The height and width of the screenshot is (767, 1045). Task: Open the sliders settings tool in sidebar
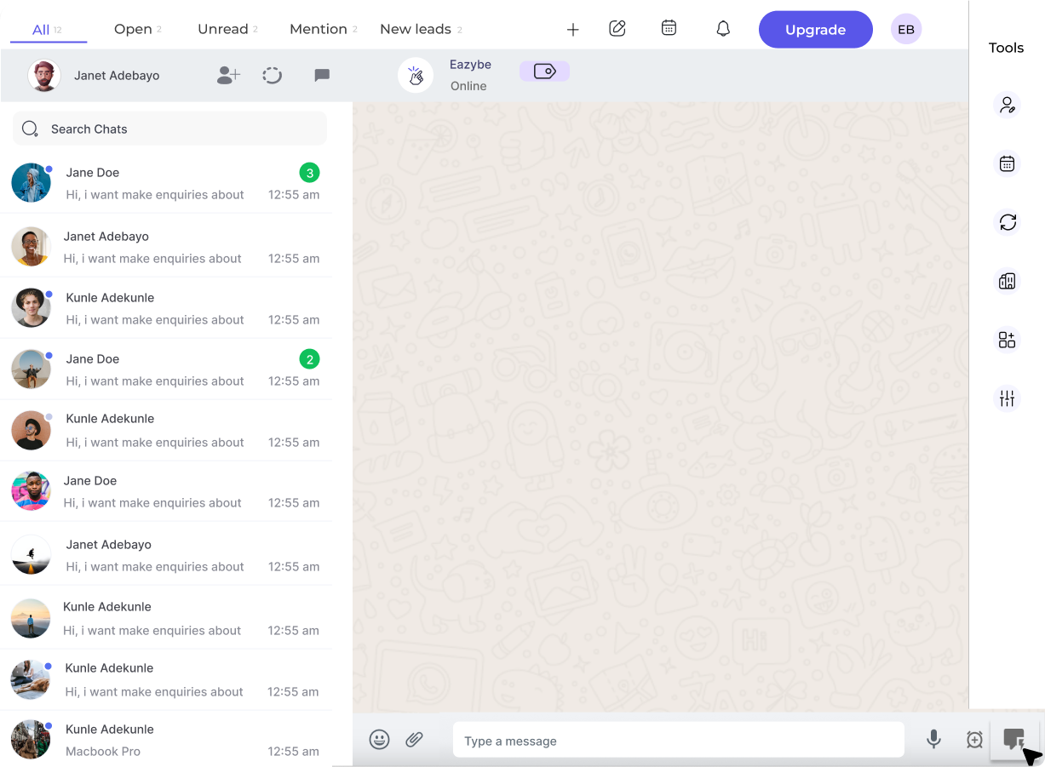click(1008, 398)
